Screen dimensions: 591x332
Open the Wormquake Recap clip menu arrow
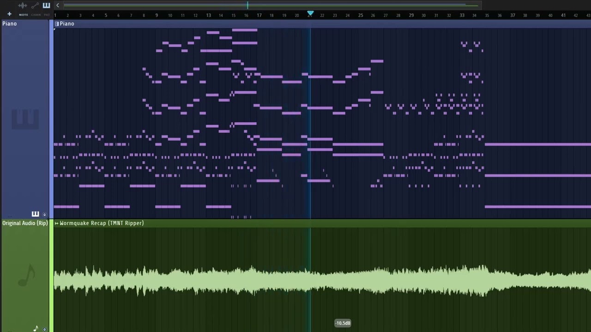coord(56,223)
